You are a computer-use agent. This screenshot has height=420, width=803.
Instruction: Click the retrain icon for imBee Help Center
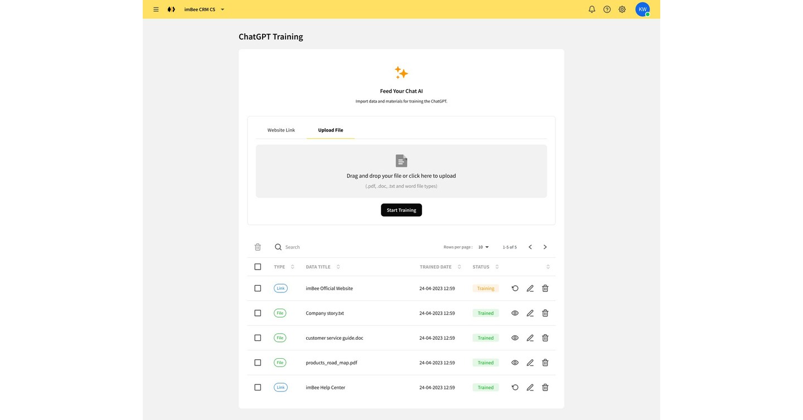(x=515, y=387)
